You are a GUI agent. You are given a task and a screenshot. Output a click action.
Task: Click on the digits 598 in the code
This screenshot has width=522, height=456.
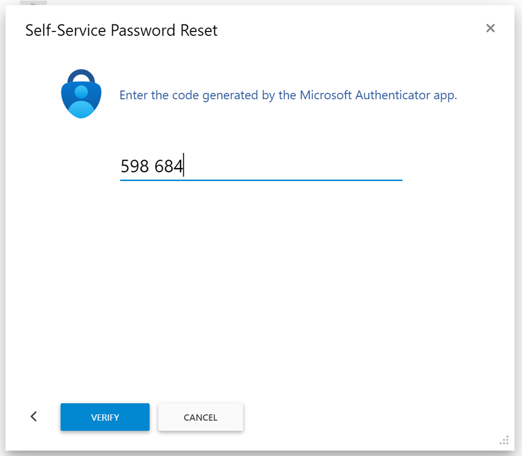pyautogui.click(x=134, y=166)
